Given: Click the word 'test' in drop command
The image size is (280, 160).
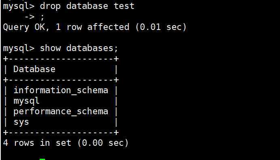Looking at the screenshot, I should (124, 6).
